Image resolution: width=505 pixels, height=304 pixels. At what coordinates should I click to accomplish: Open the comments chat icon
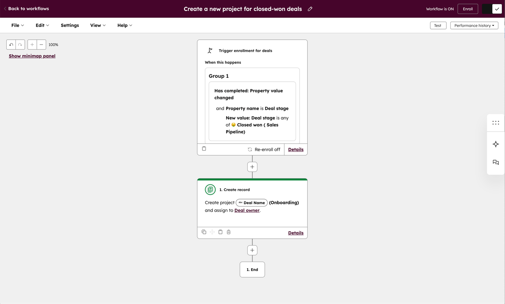click(496, 162)
